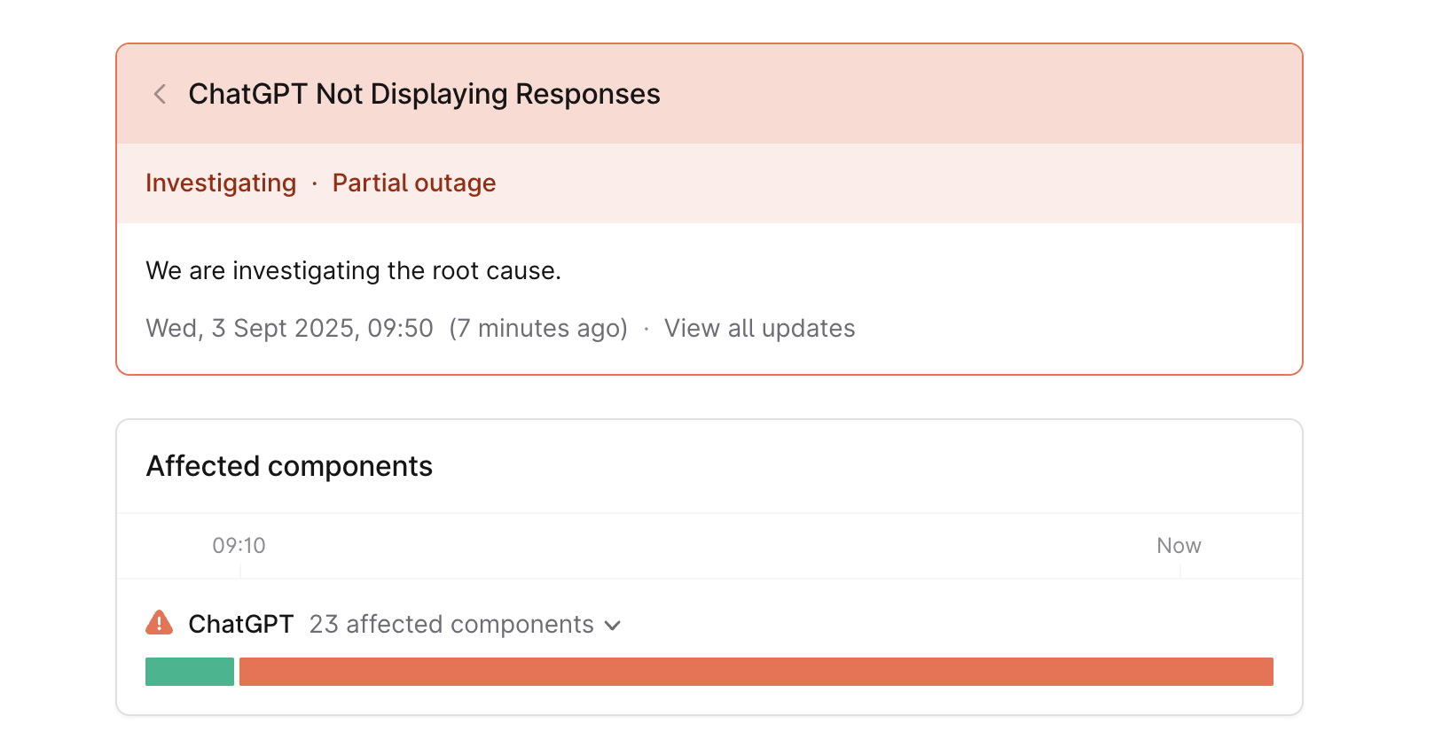1442x755 pixels.
Task: Open the View all updates link
Action: [x=759, y=329]
